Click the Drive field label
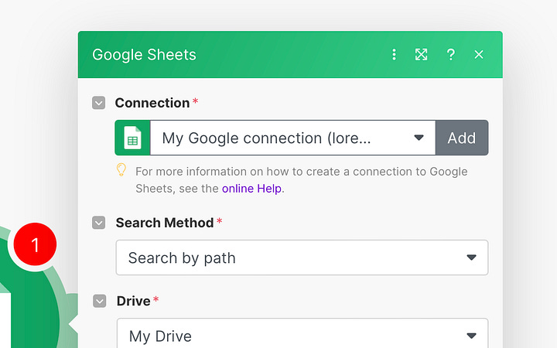The image size is (557, 348). (134, 301)
